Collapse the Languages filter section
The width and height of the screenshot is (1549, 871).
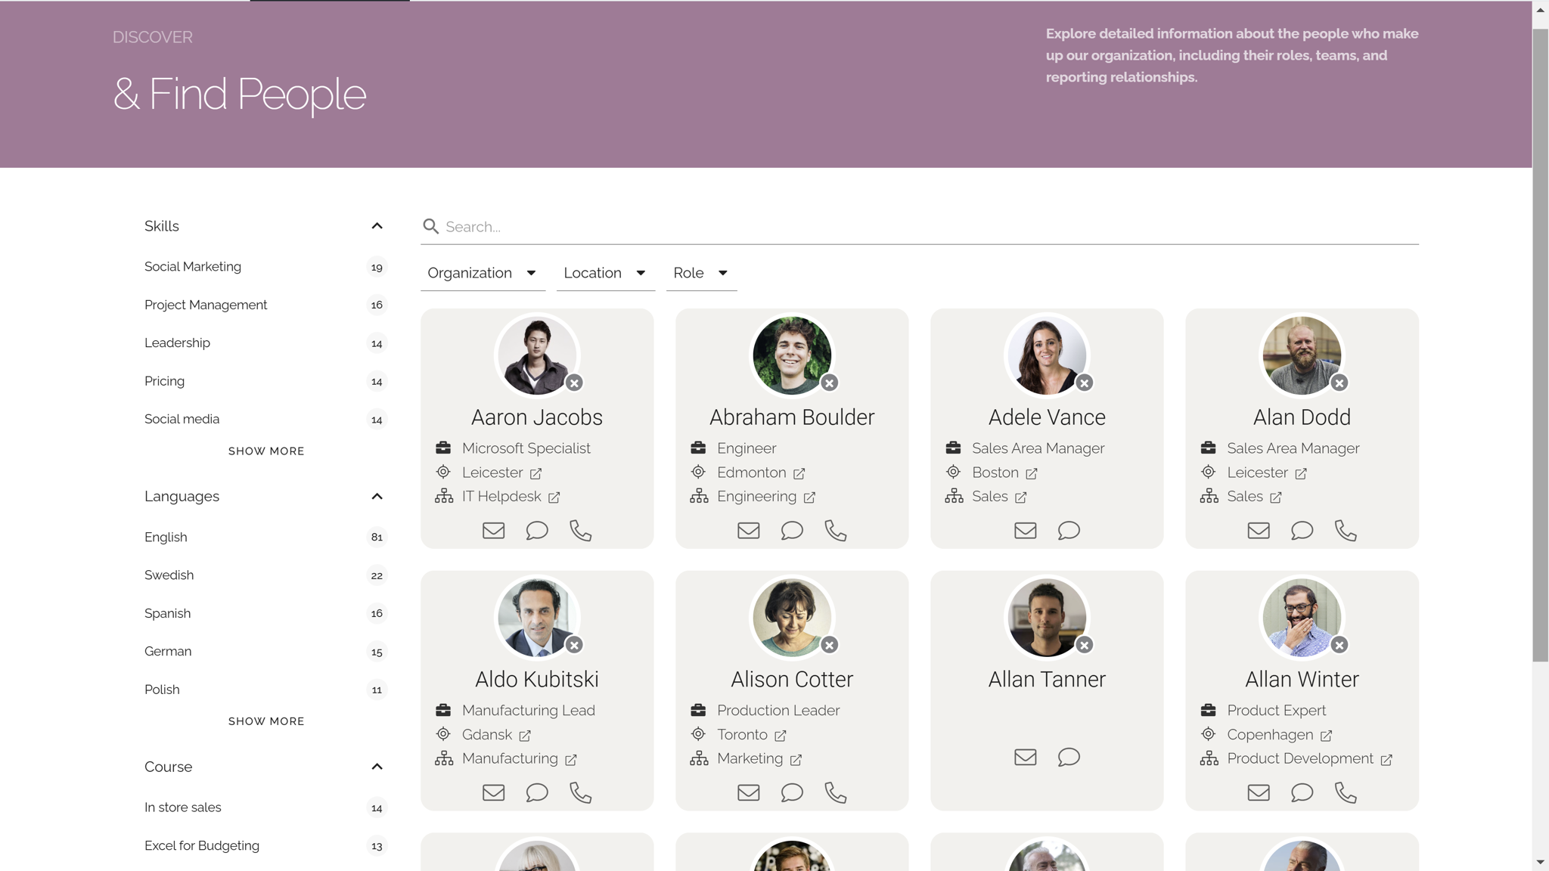coord(377,497)
